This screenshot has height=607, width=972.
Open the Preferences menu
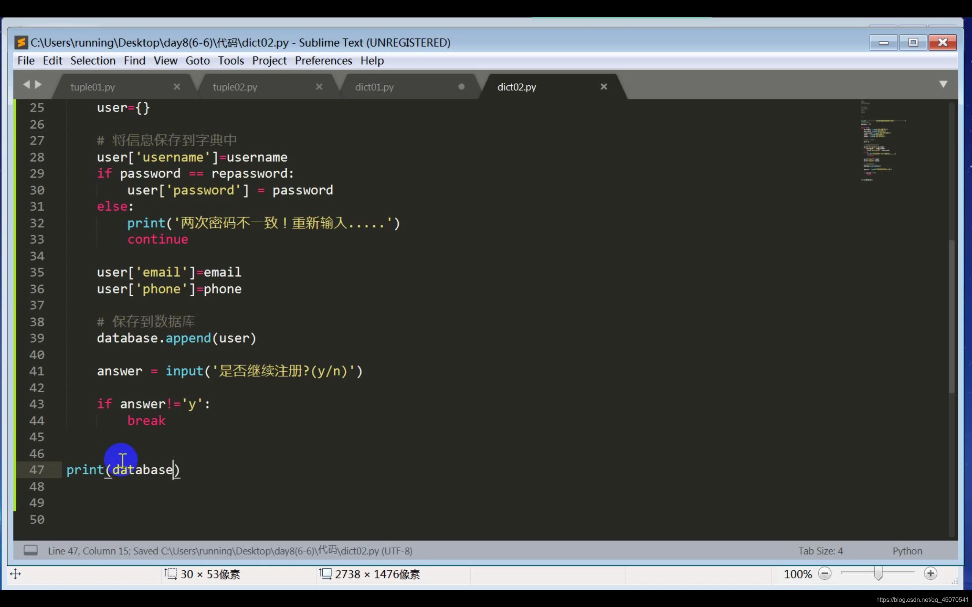[323, 61]
